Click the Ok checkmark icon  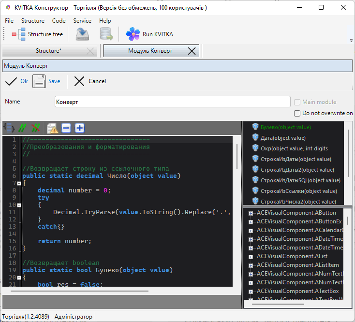(11, 81)
